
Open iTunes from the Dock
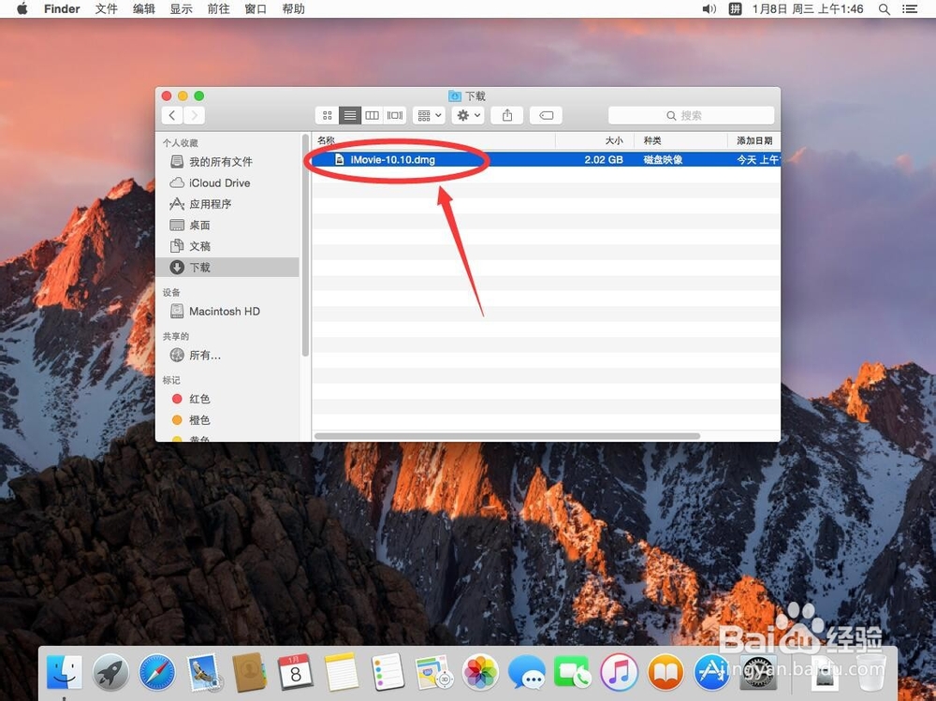[619, 672]
